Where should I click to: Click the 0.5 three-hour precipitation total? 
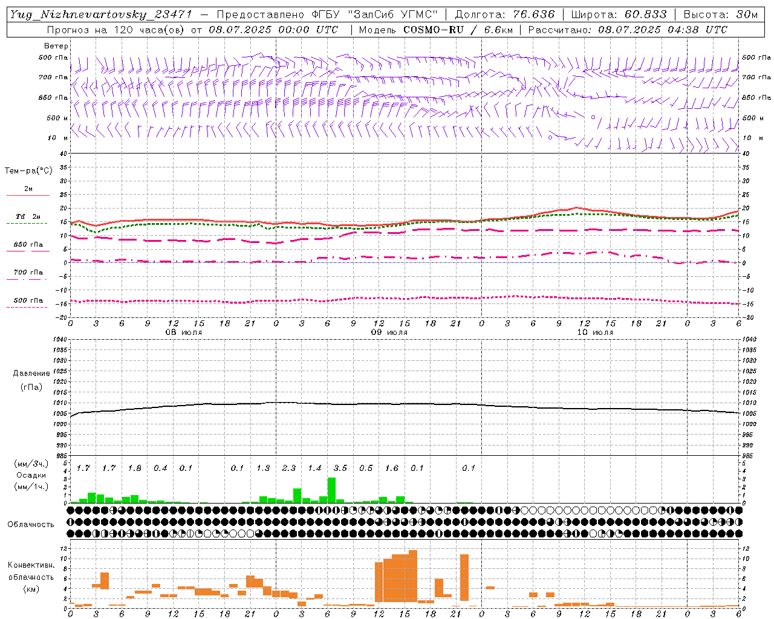coord(366,468)
